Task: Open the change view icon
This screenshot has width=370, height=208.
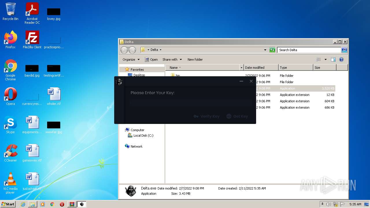Action: [x=318, y=60]
